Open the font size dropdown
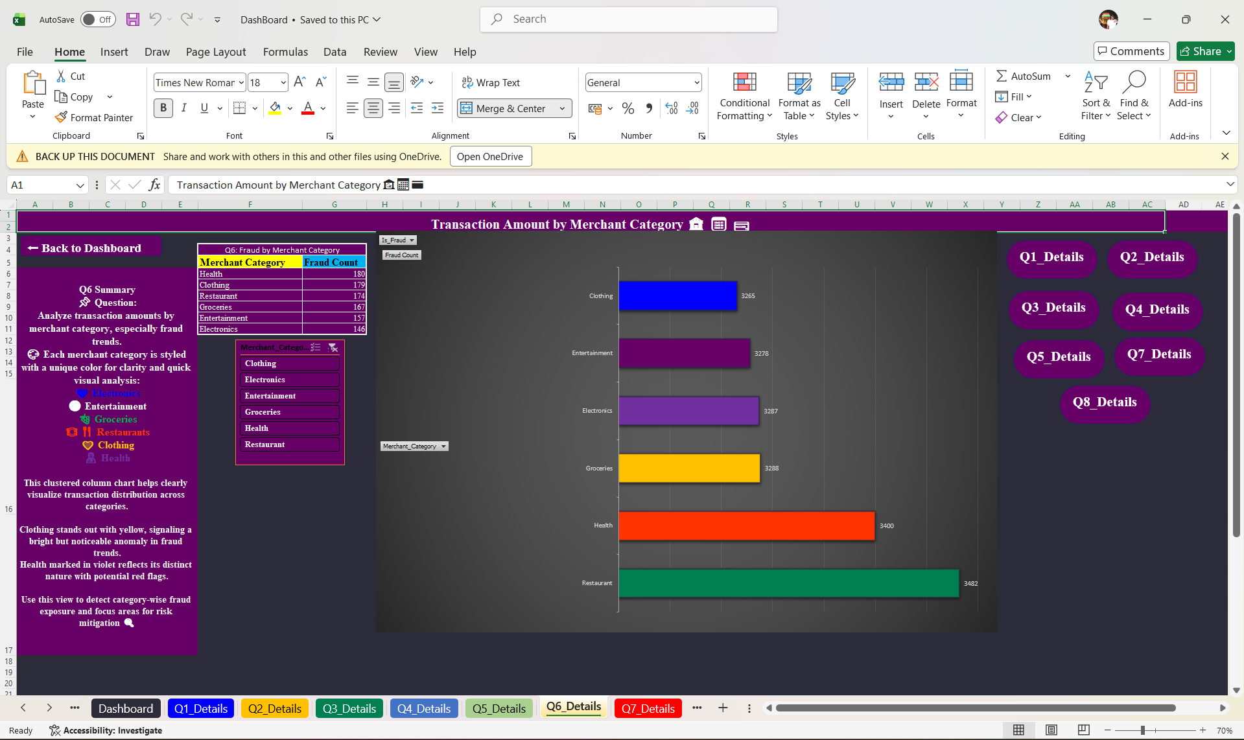 coord(283,82)
